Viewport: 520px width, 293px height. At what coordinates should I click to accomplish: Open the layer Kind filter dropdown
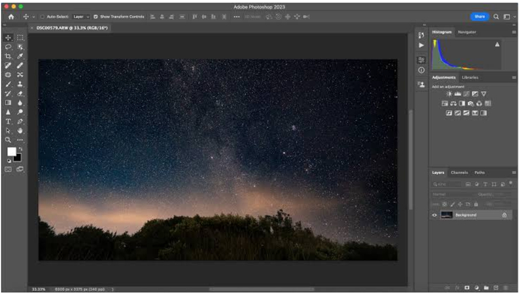pyautogui.click(x=447, y=184)
